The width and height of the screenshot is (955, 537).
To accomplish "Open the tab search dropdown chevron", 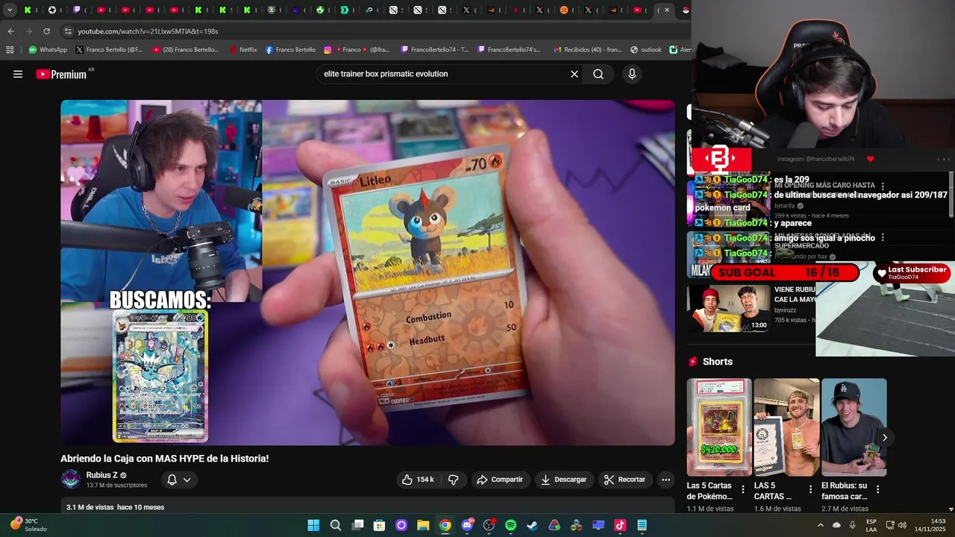I will pos(10,10).
